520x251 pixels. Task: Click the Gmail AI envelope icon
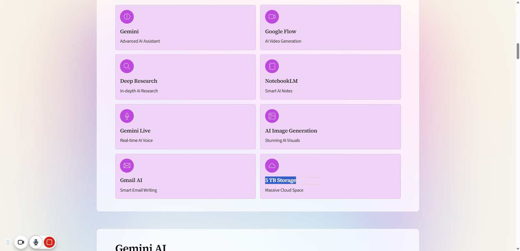coord(127,166)
